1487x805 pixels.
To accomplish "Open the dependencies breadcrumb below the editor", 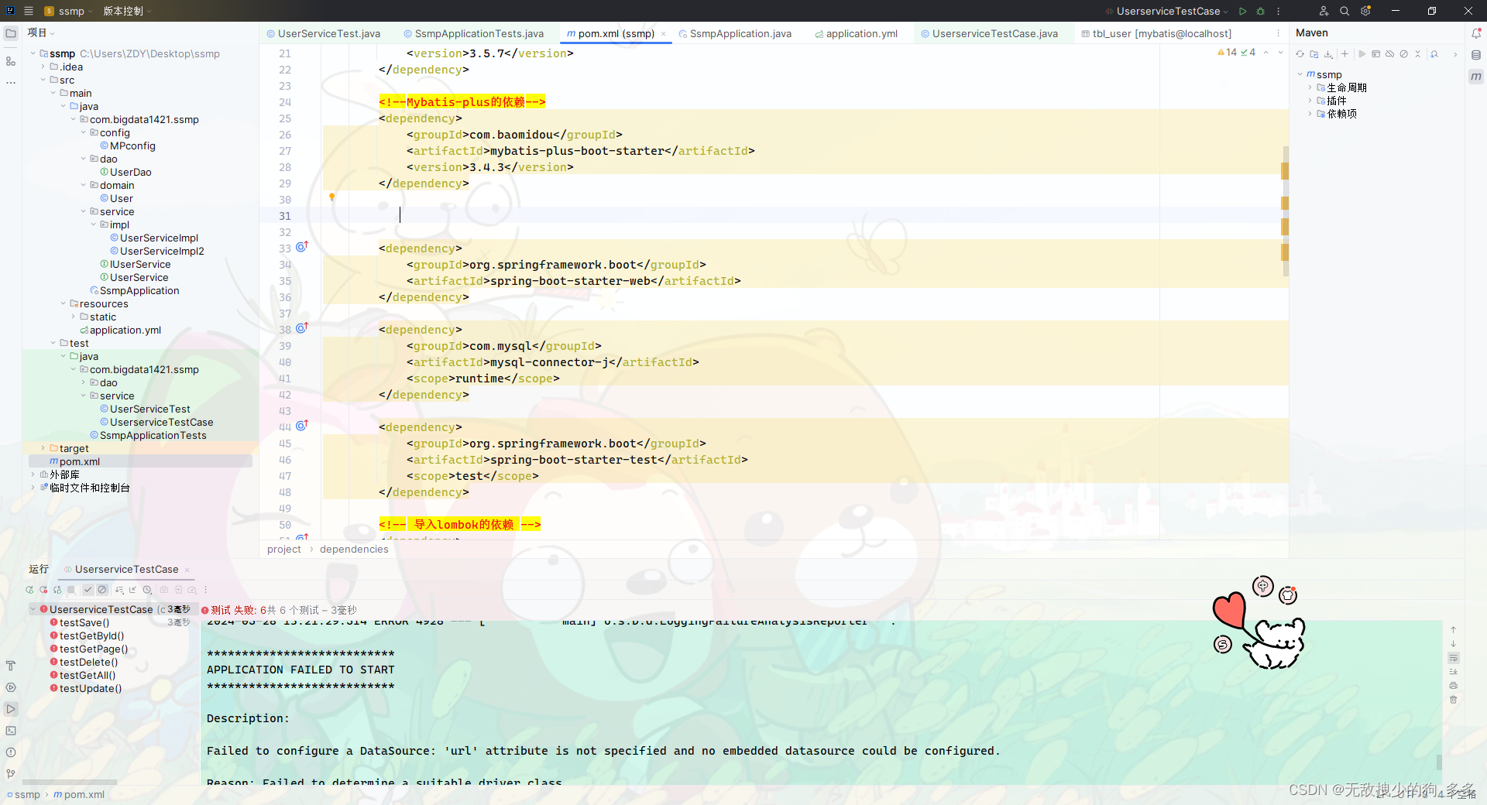I will coord(354,549).
